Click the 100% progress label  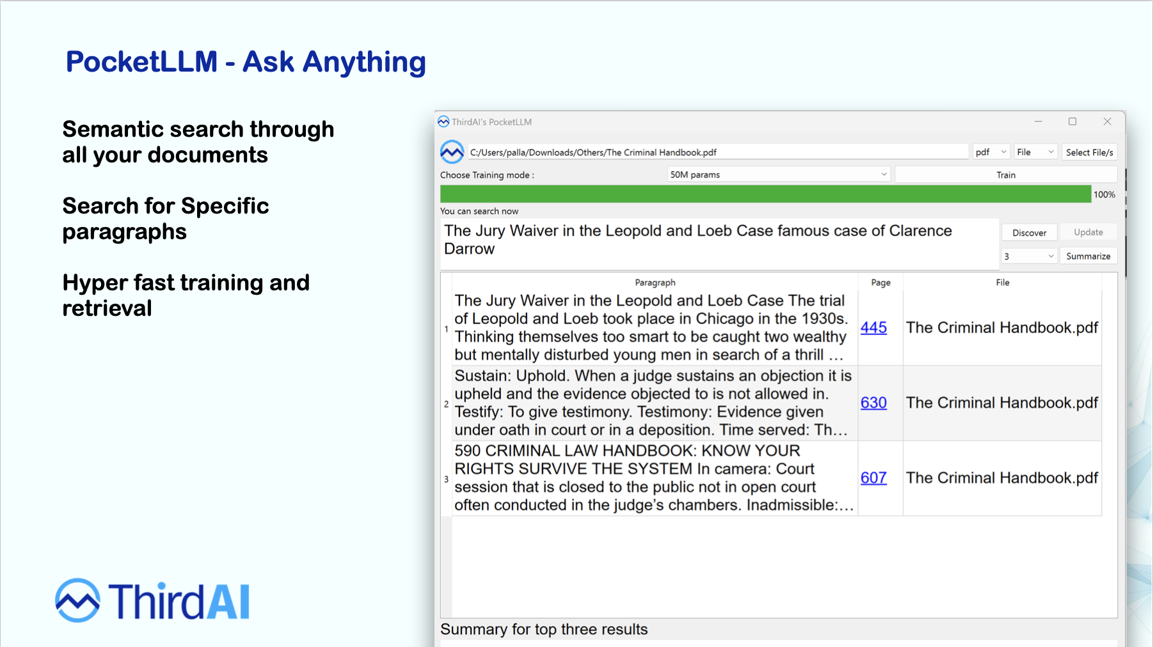1104,194
